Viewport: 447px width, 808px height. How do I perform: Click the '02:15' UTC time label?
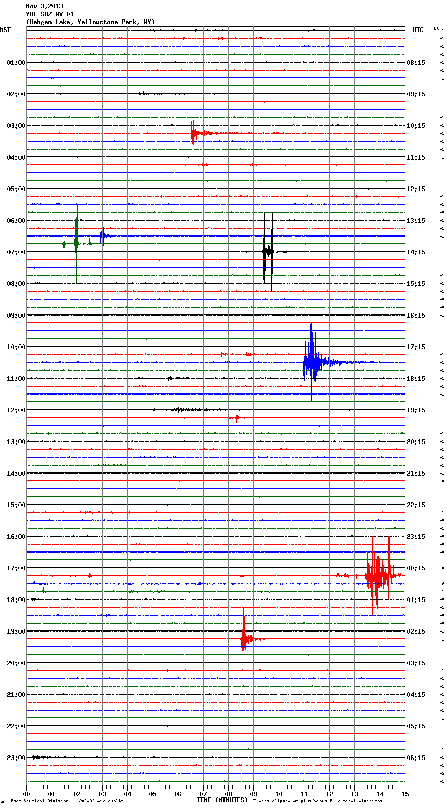[x=416, y=632]
